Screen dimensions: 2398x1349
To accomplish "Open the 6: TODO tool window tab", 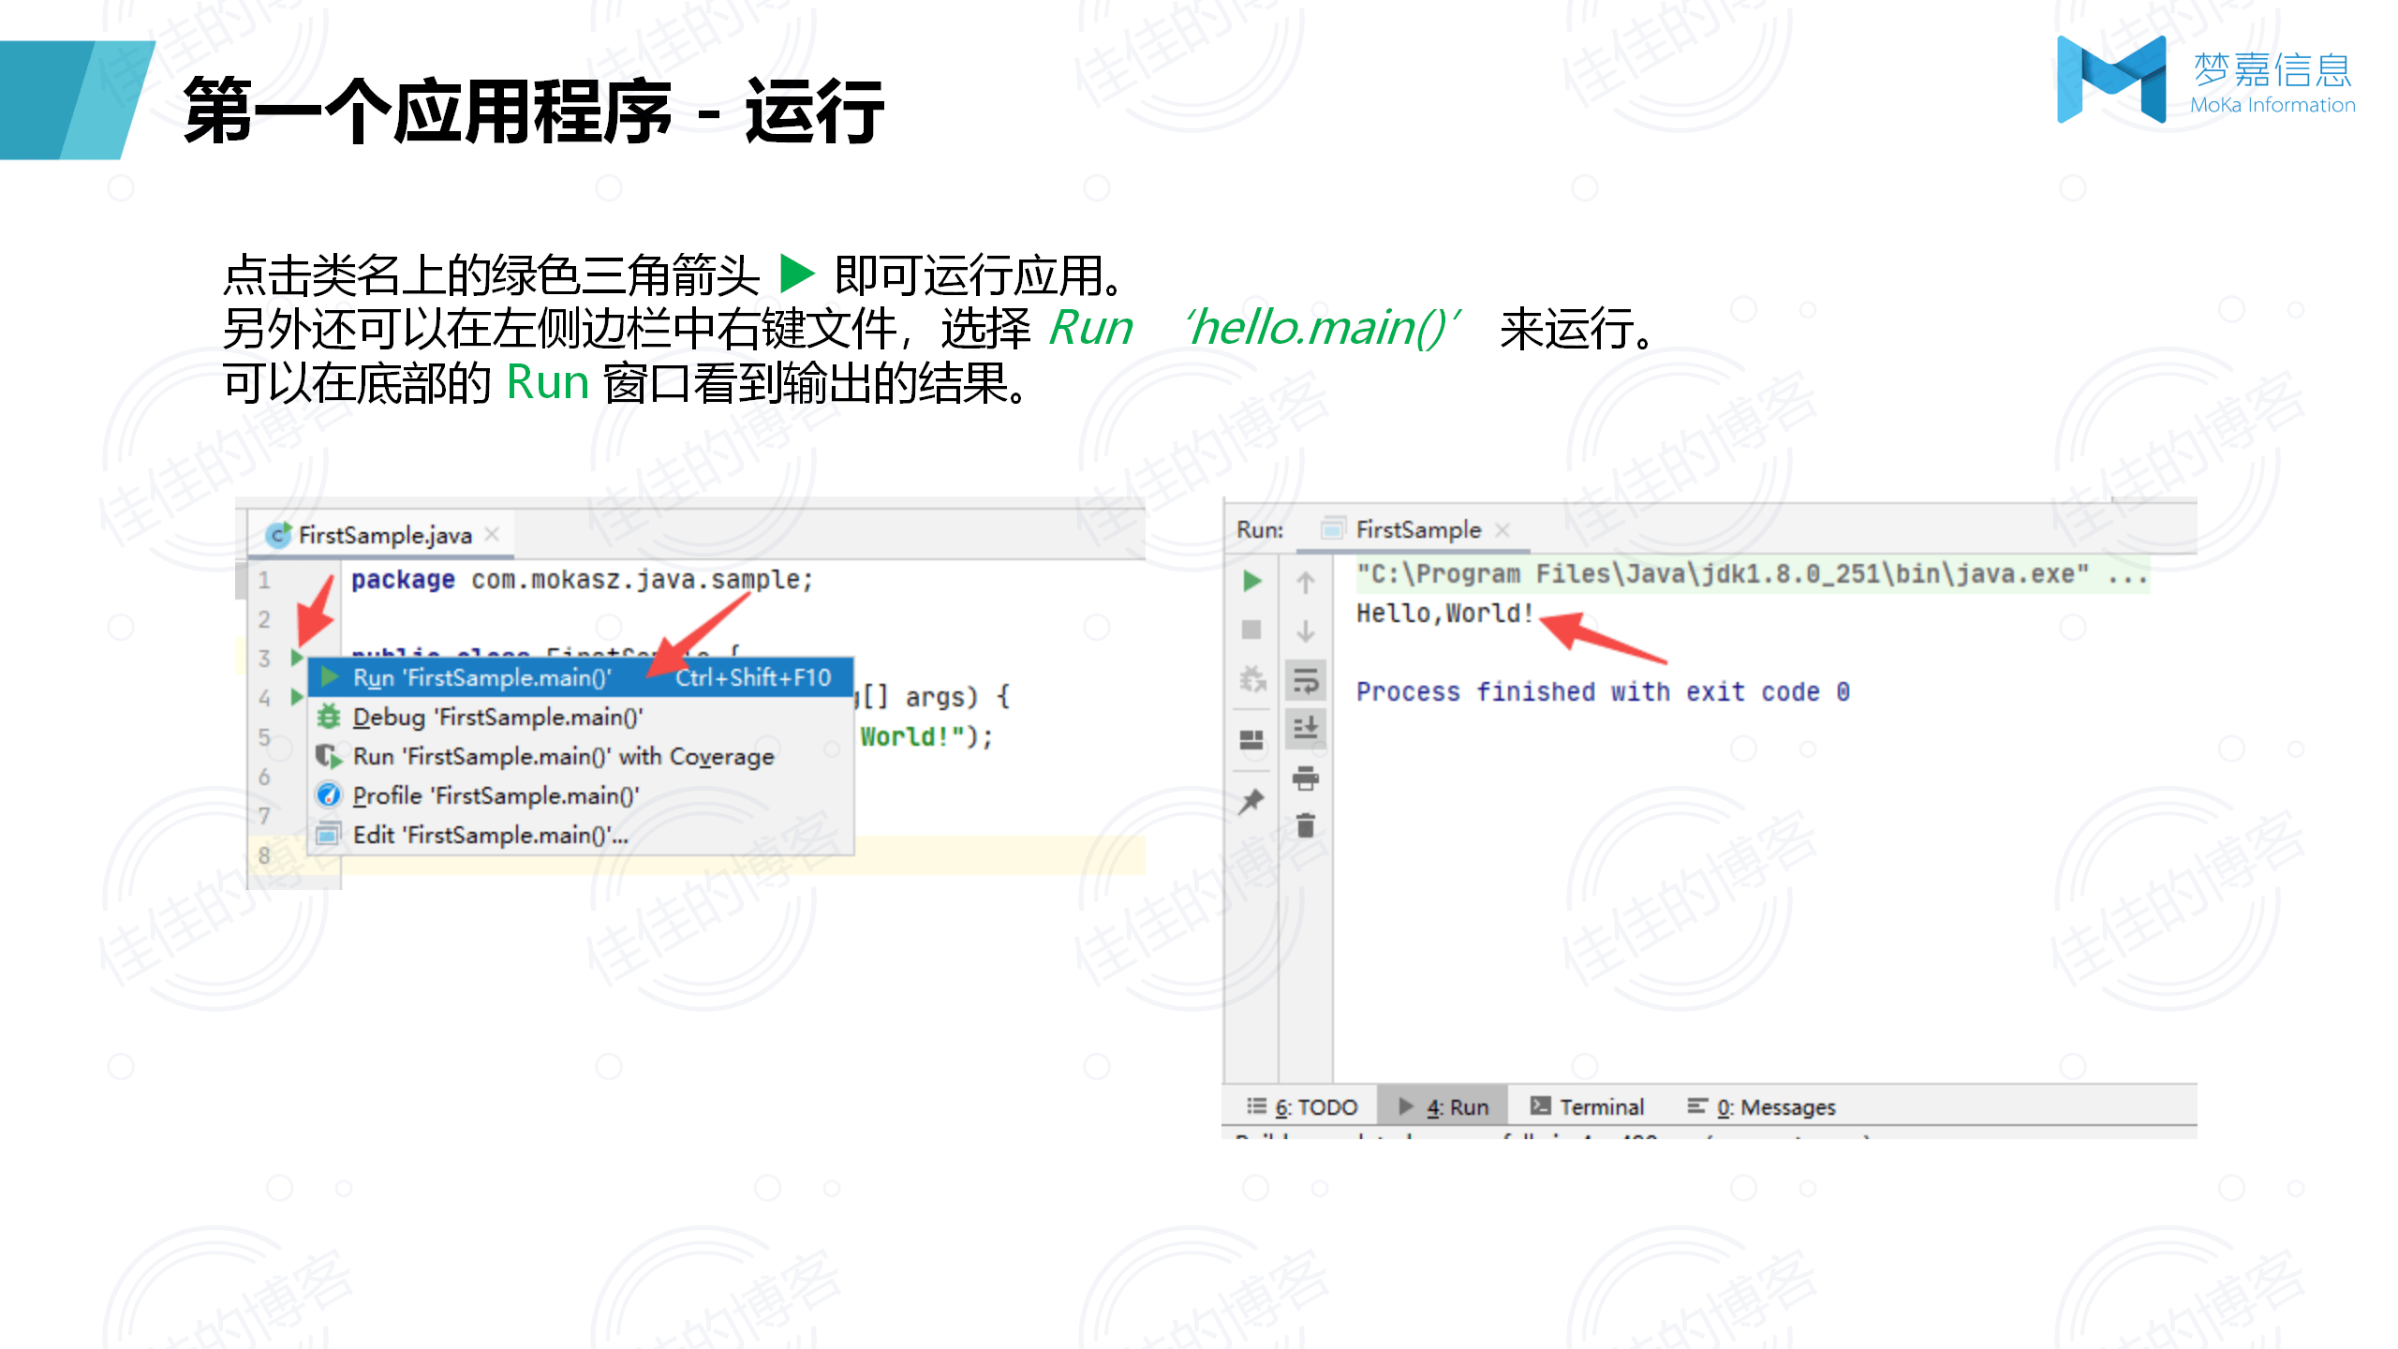I will 1302,1106.
